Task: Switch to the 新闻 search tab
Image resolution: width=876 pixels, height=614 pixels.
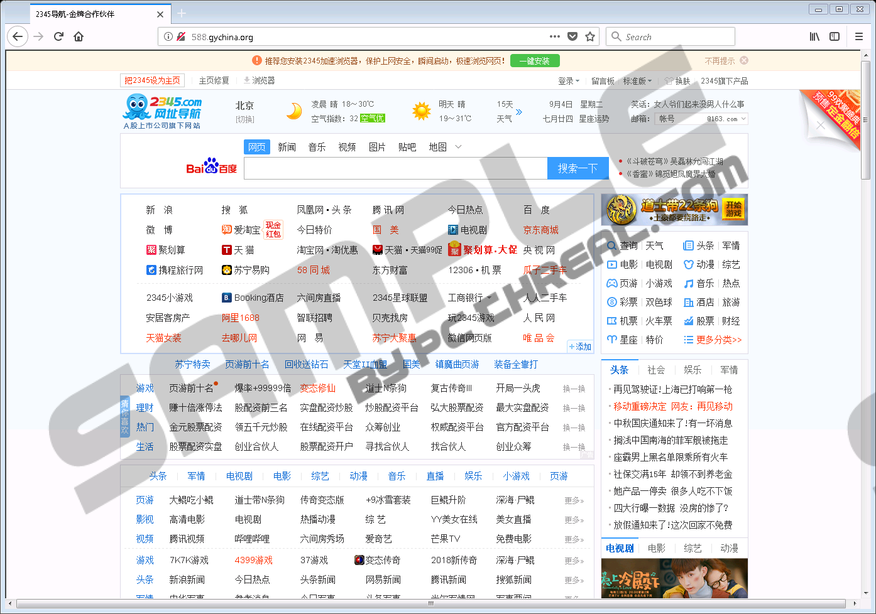Action: point(287,147)
